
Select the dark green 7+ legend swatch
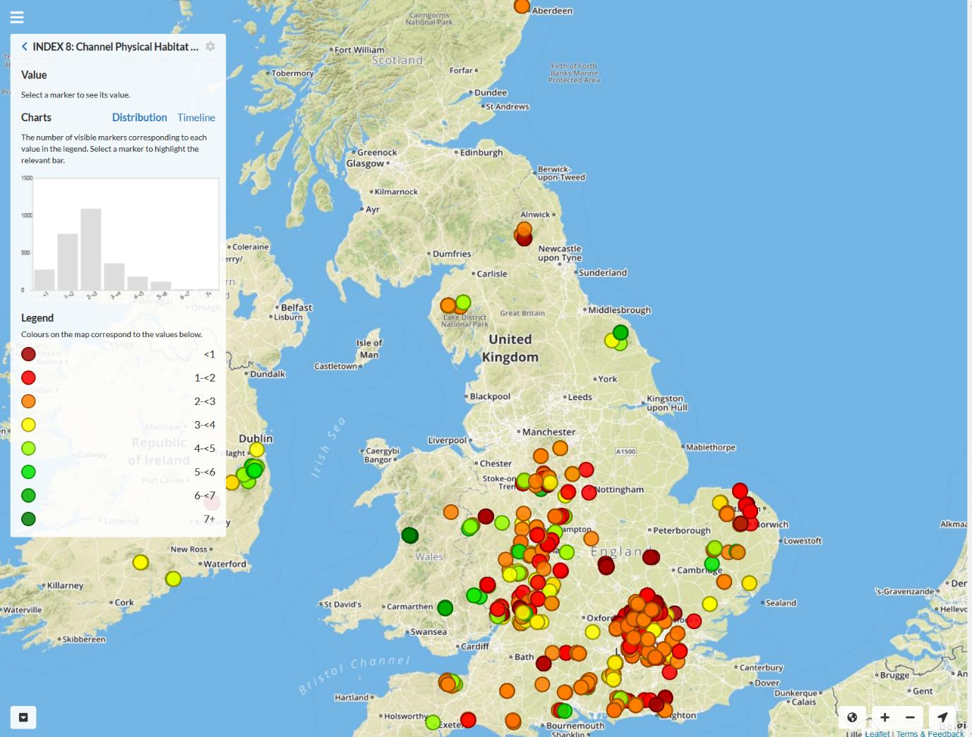[28, 518]
